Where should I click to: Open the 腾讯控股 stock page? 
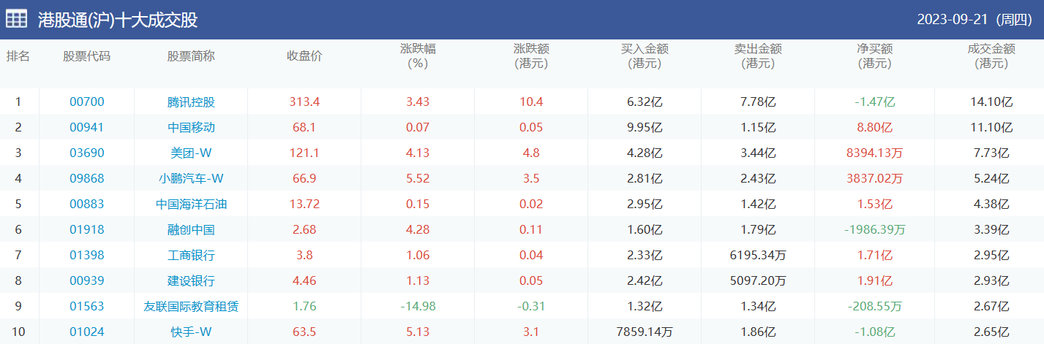pos(191,102)
